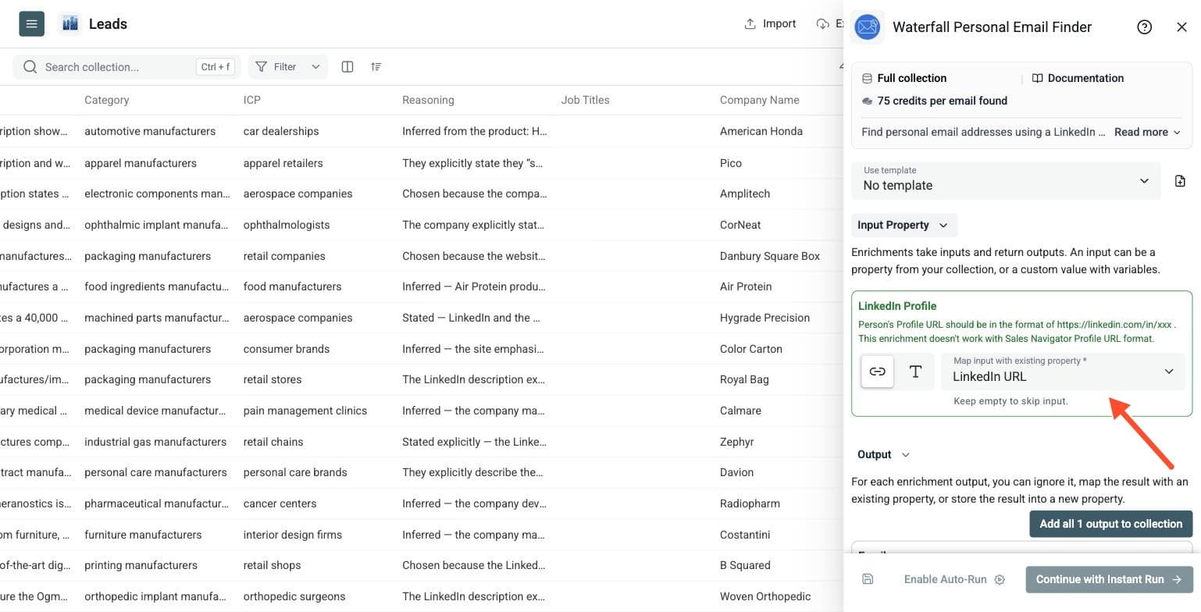
Task: Click the Company Name column header
Action: pyautogui.click(x=759, y=100)
